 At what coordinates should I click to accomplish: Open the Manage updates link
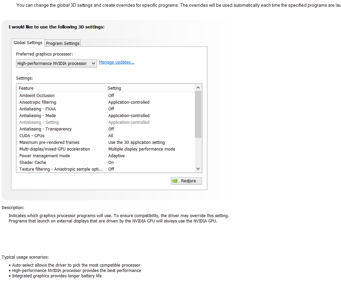pyautogui.click(x=117, y=62)
